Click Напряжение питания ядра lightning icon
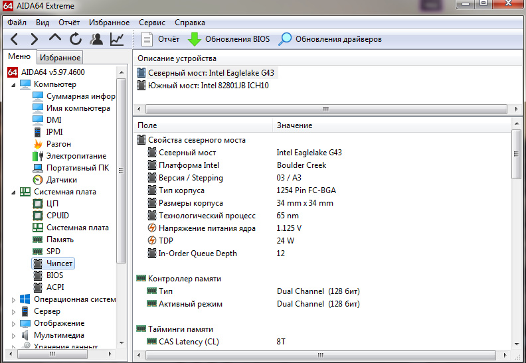The height and width of the screenshot is (363, 526). point(152,228)
